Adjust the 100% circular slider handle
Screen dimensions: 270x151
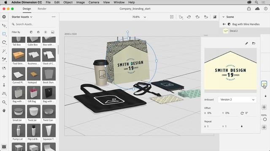click(265, 119)
